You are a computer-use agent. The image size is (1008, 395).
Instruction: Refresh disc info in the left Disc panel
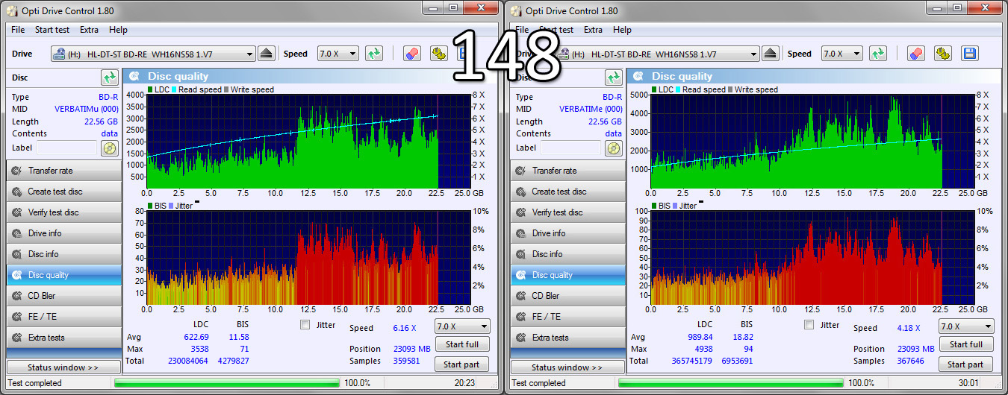(110, 78)
